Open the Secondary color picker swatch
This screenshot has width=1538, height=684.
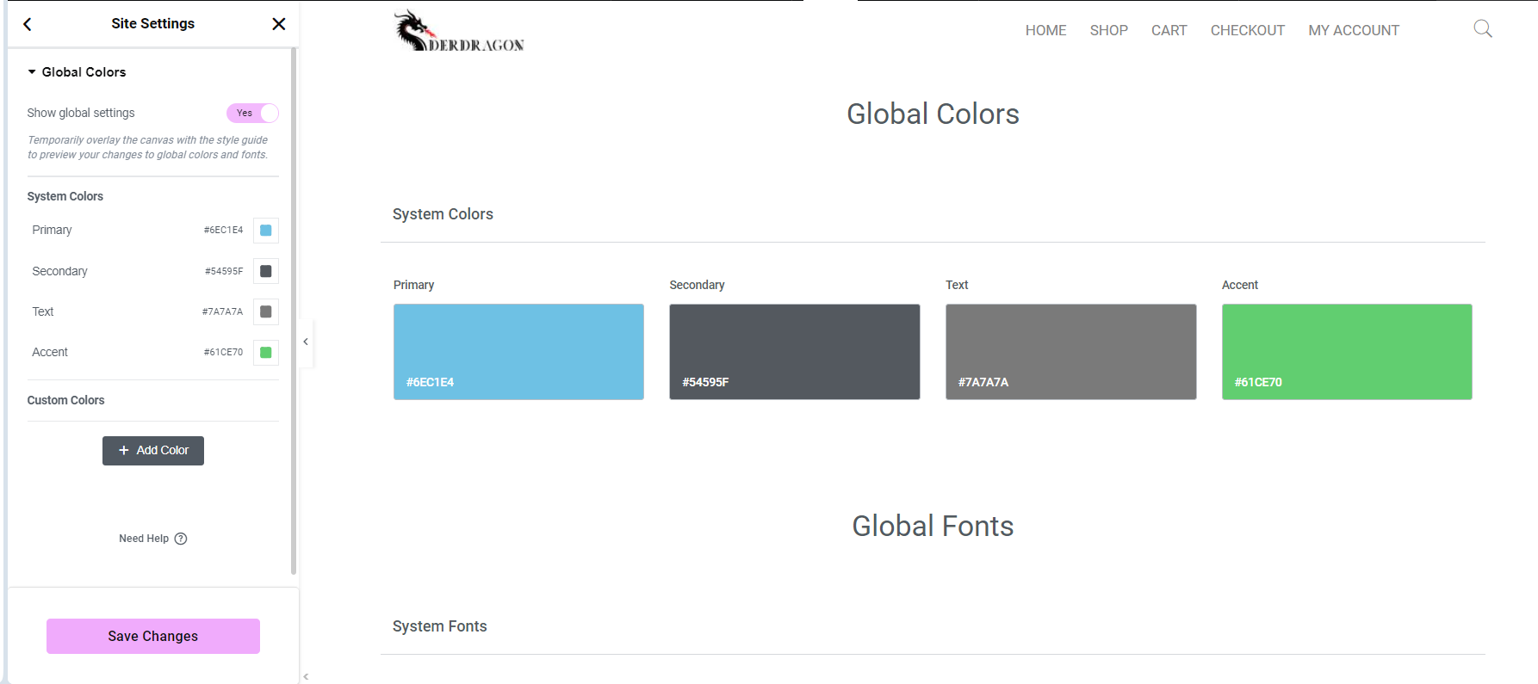[x=266, y=271]
